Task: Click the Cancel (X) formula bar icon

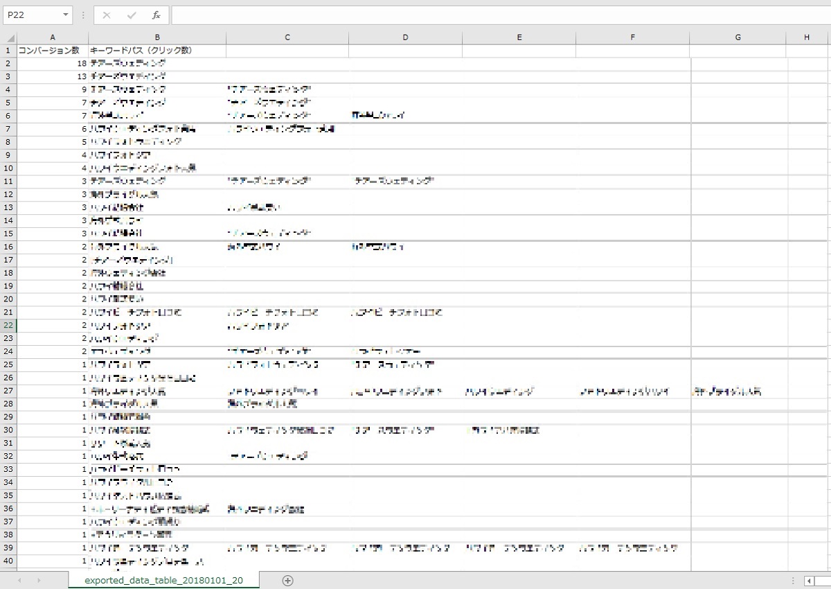Action: click(x=107, y=15)
